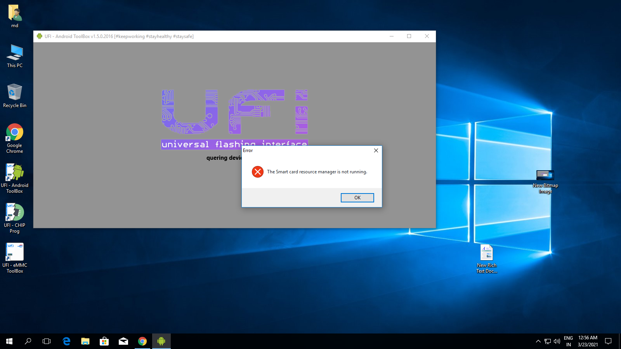Open the md folder on desktop
This screenshot has height=349, width=621.
coord(15,16)
